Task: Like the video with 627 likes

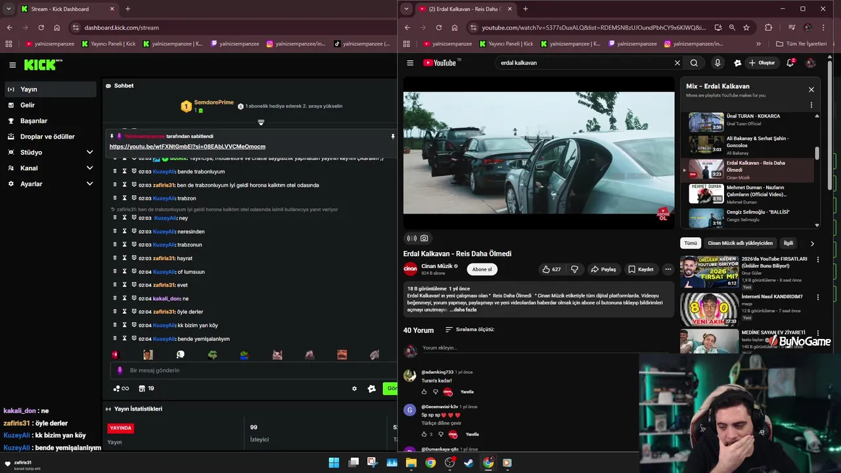Action: click(x=551, y=269)
